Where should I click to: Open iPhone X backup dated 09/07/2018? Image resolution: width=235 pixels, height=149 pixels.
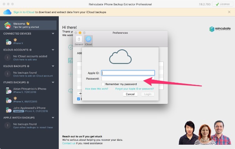point(28,100)
